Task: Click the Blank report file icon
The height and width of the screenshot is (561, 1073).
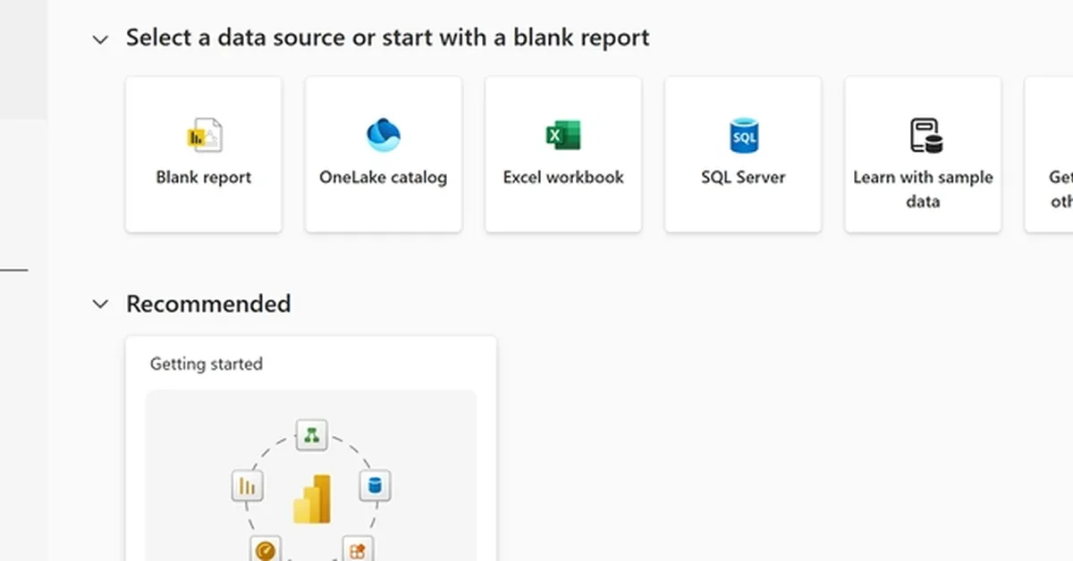Action: (x=204, y=135)
